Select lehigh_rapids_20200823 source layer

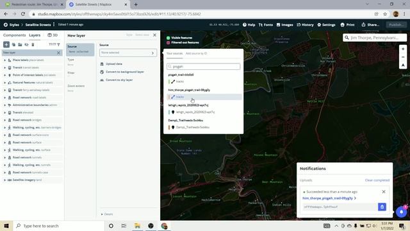coord(204,112)
